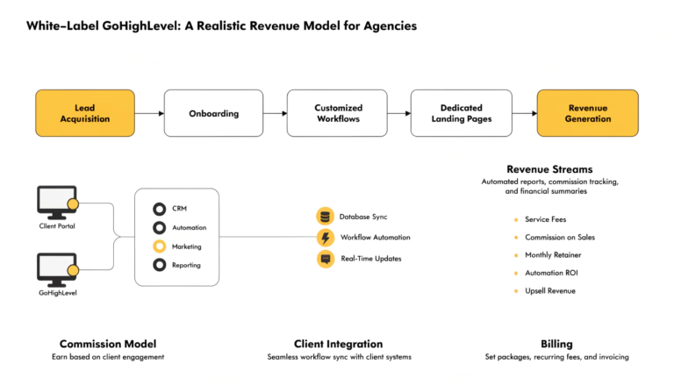Click the diagram title text
Image resolution: width=674 pixels, height=385 pixels.
[x=221, y=25]
